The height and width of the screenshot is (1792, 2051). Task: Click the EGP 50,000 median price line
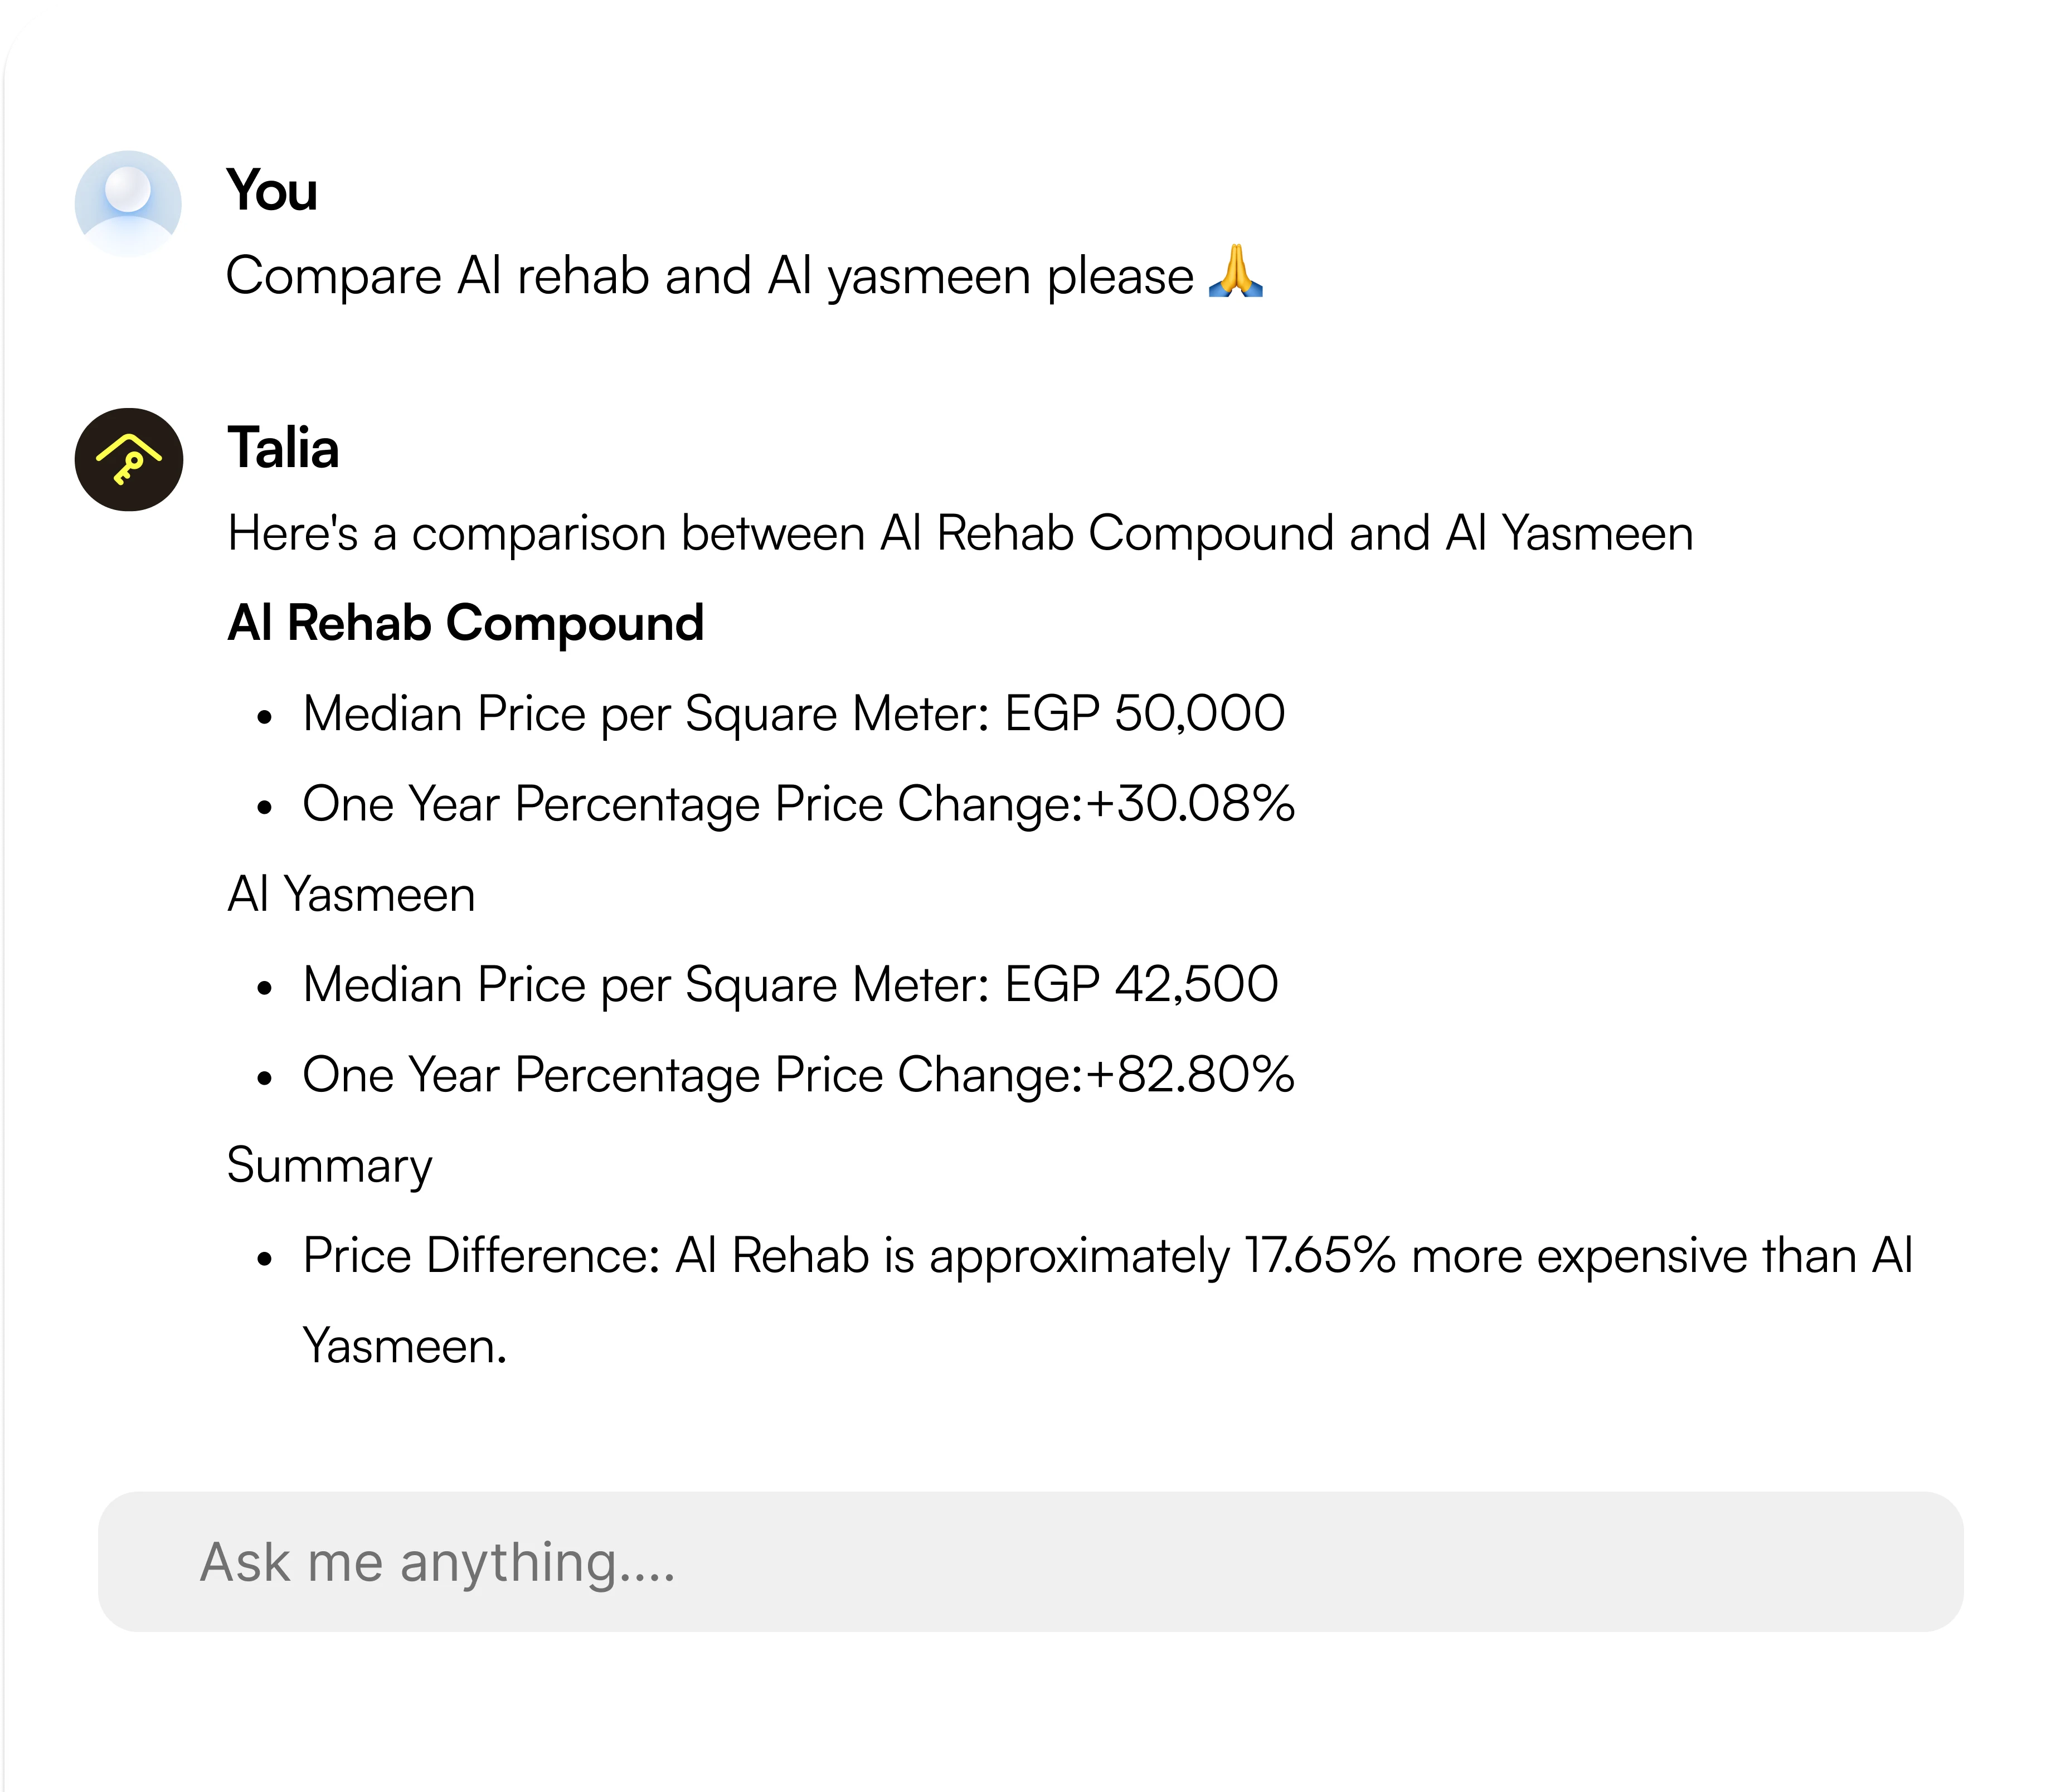pos(794,714)
